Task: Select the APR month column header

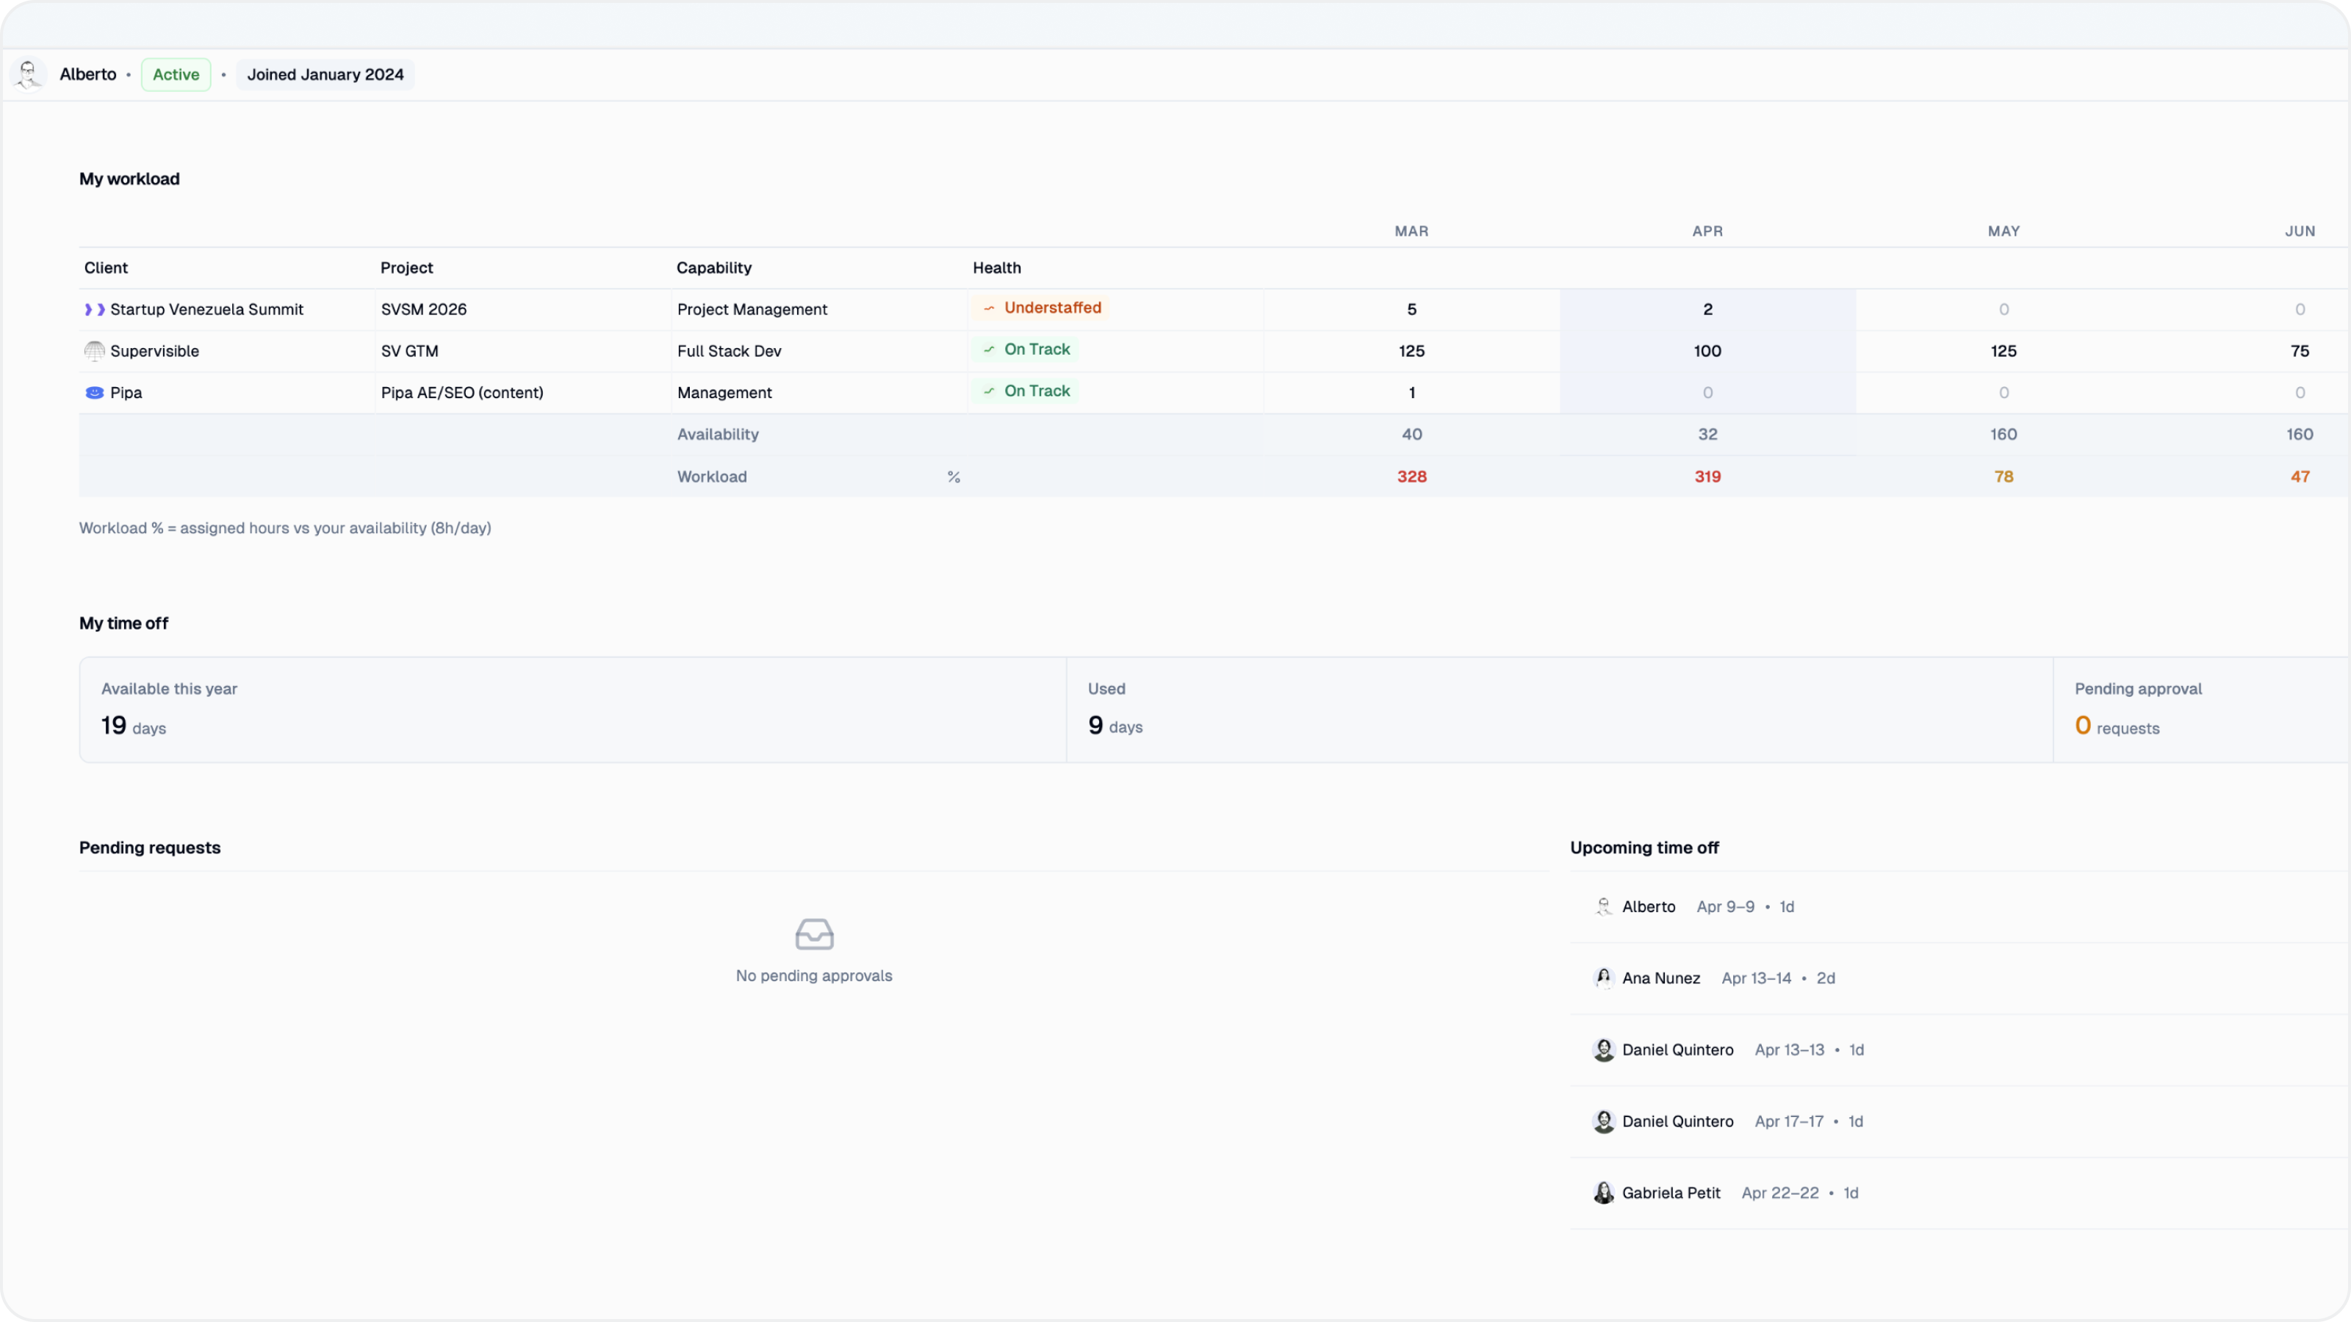Action: [x=1707, y=232]
